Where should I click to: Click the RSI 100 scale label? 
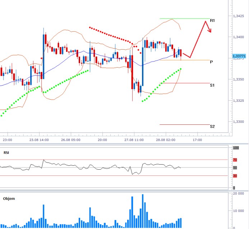236,148
